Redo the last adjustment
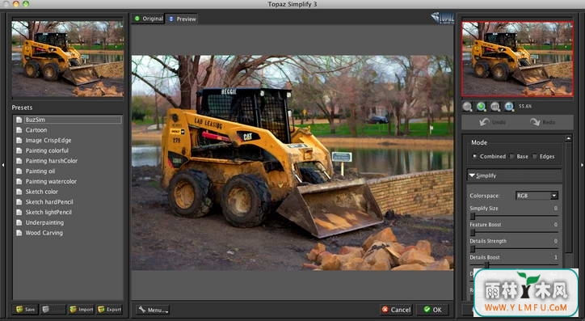This screenshot has height=321, width=585. (x=543, y=122)
